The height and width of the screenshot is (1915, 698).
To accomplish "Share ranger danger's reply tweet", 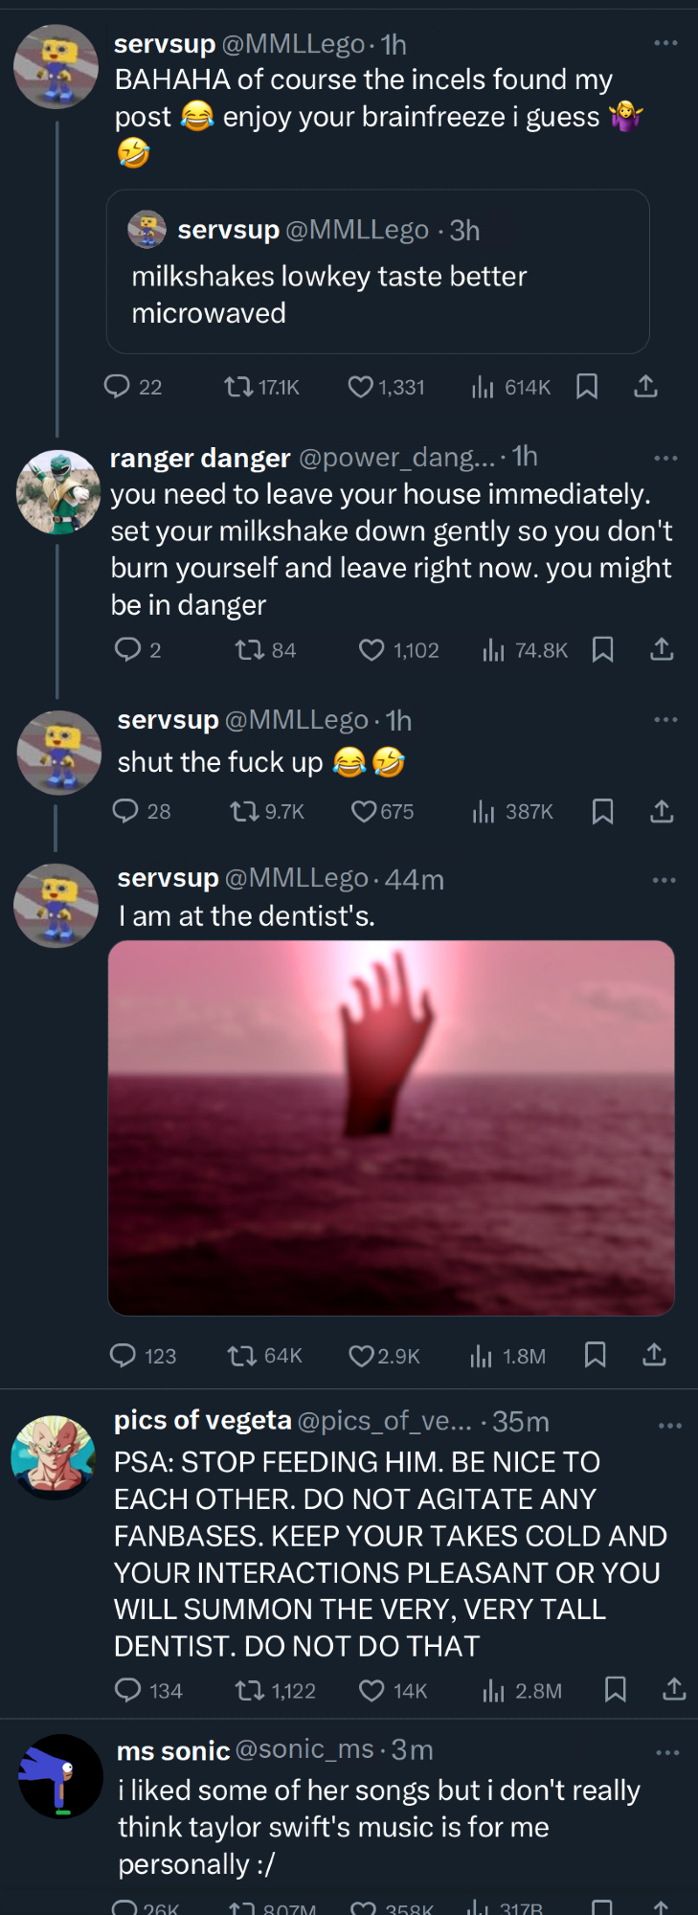I will (662, 650).
